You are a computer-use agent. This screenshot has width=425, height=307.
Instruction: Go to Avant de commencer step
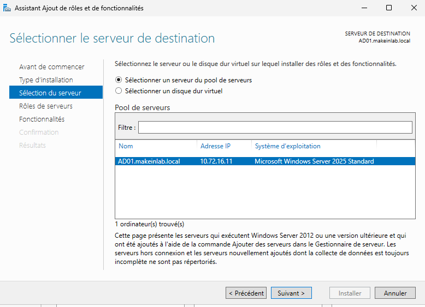click(x=52, y=67)
